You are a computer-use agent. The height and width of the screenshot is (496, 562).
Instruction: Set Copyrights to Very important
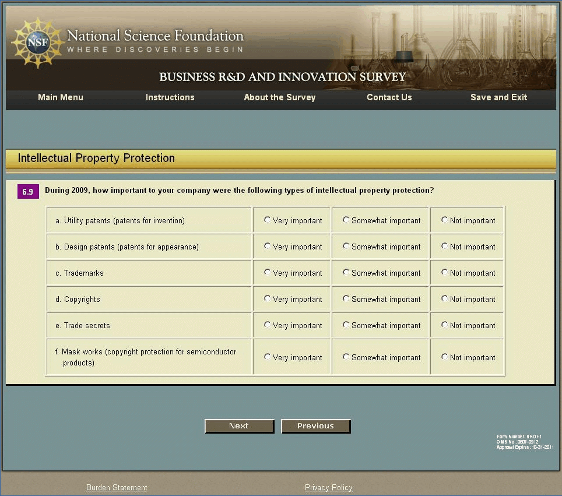(268, 299)
